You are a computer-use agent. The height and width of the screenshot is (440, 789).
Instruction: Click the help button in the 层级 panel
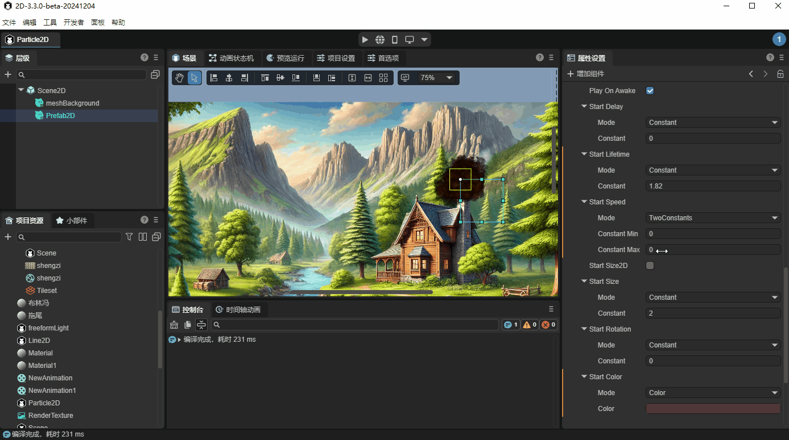pyautogui.click(x=144, y=57)
